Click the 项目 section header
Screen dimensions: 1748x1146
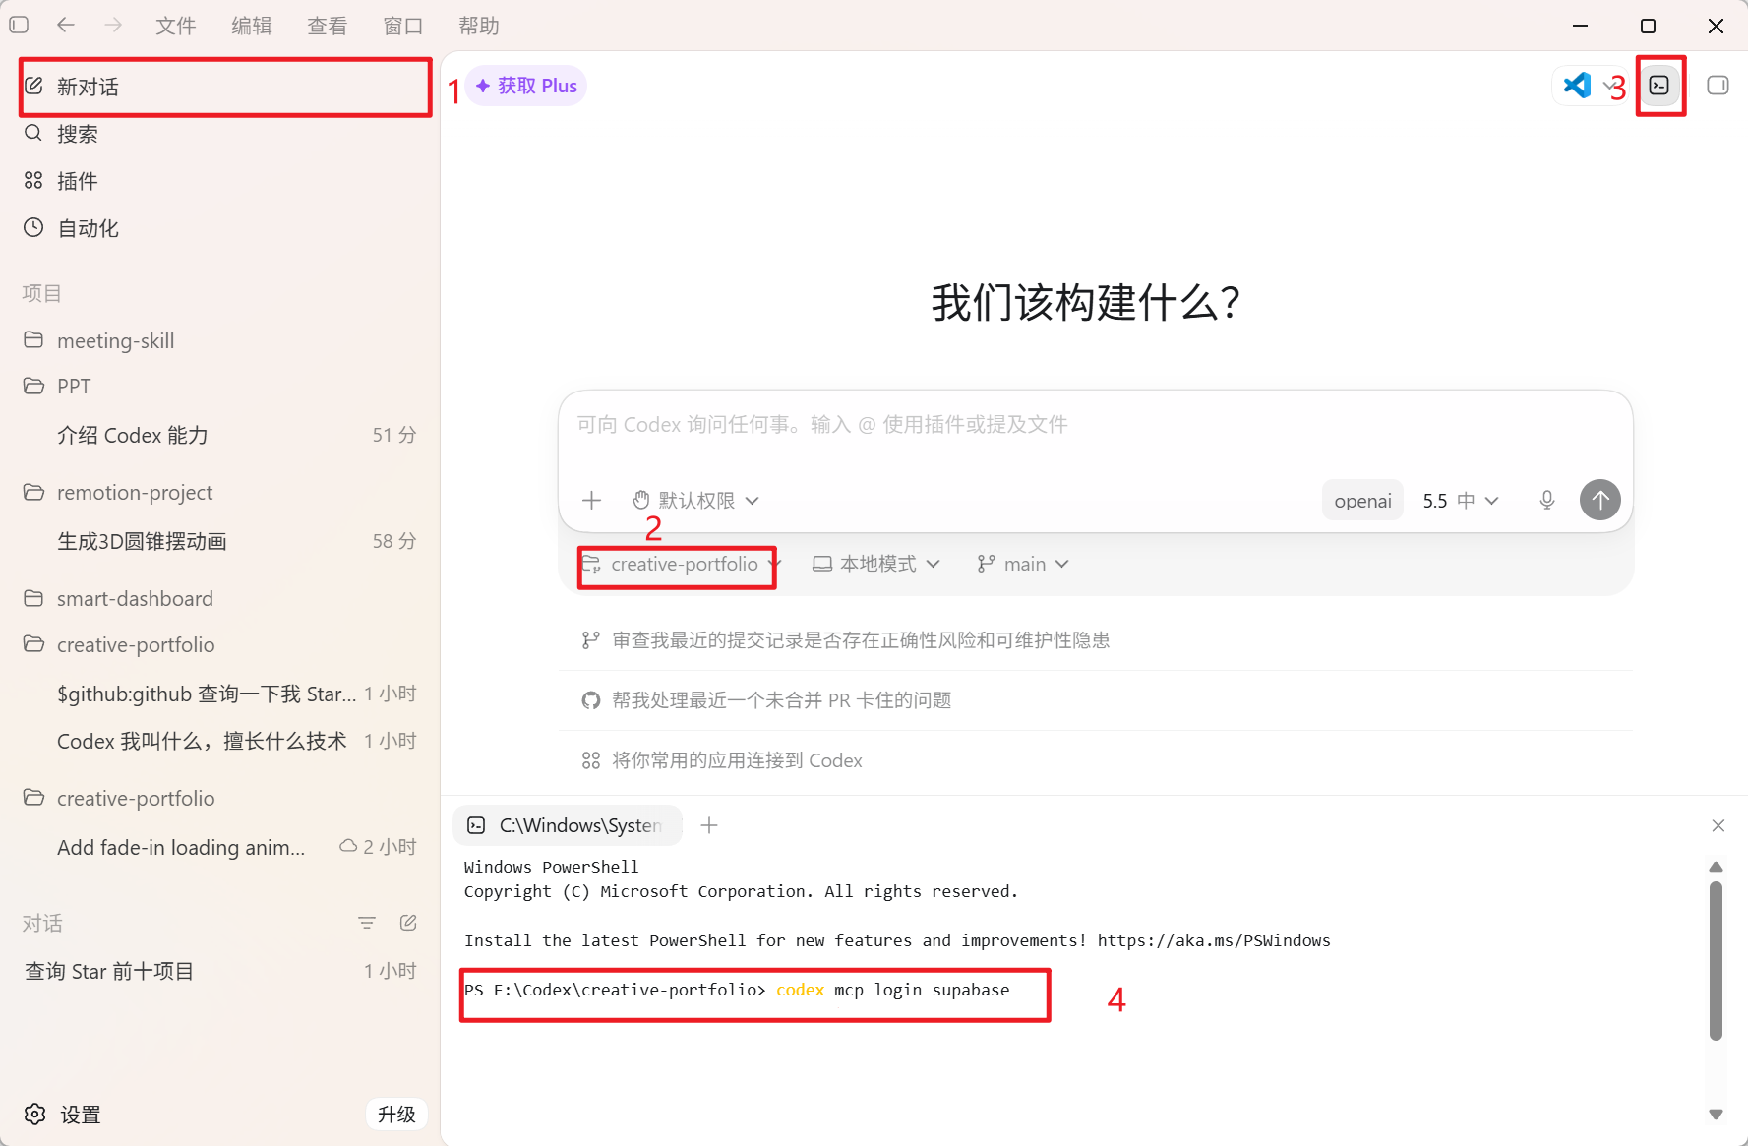pyautogui.click(x=42, y=293)
